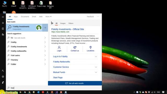The height and width of the screenshot is (94, 167).
Task: Click the Login person icon
Action: pyautogui.click(x=59, y=48)
